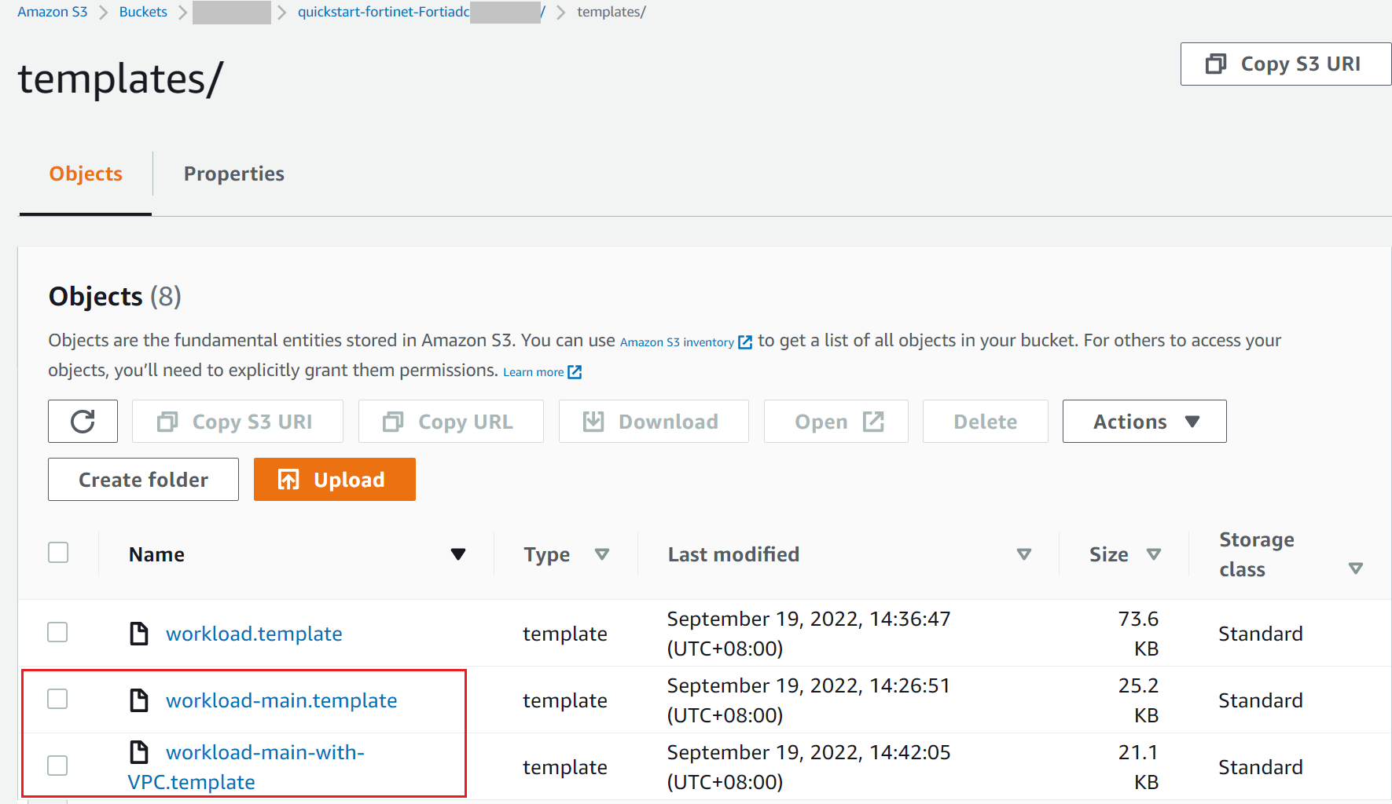This screenshot has height=804, width=1392.
Task: Click the 21.1 KB size value
Action: 1138,767
